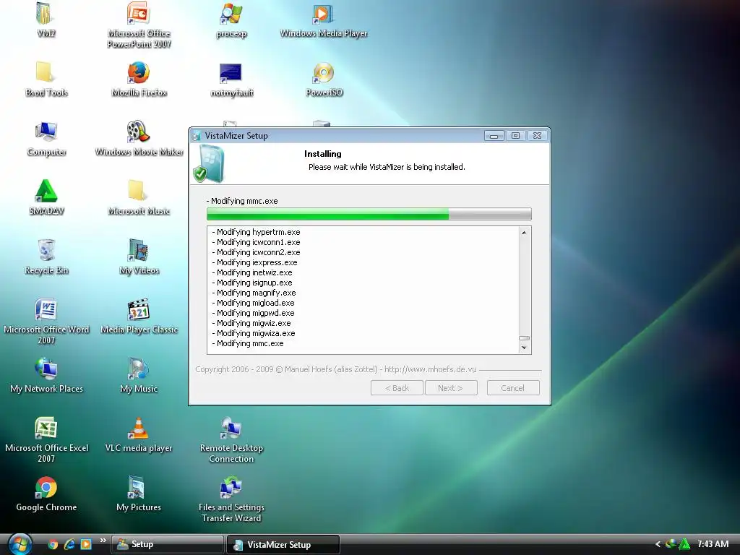The image size is (740, 555).
Task: Select the Recycle Bin icon
Action: (46, 257)
